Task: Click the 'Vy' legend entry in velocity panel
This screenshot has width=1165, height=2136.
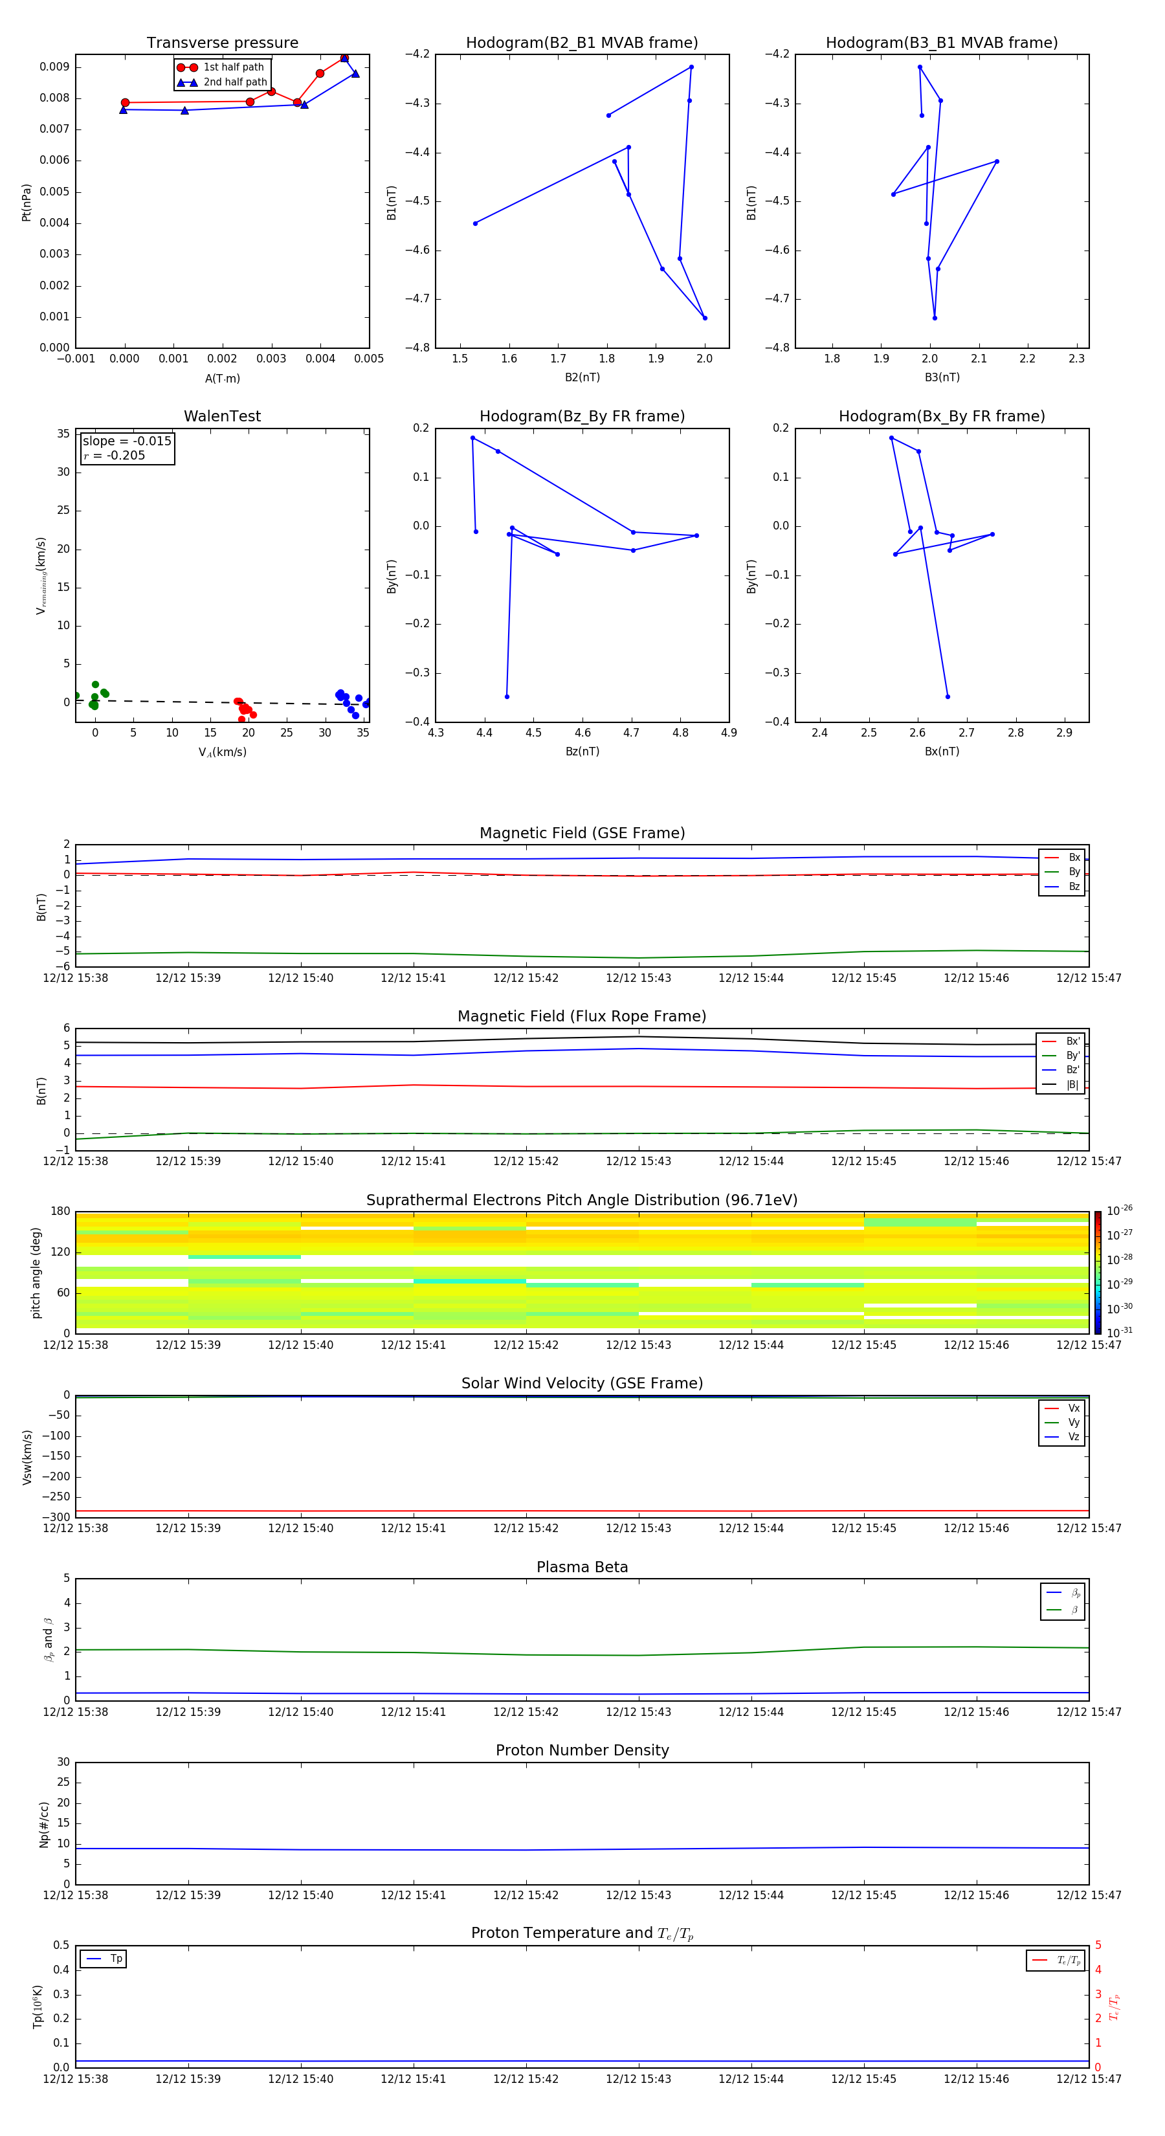Action: coord(1062,1423)
